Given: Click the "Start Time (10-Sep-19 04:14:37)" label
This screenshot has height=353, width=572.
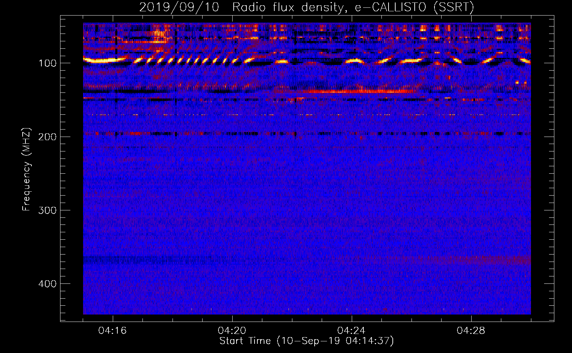Looking at the screenshot, I should click(x=307, y=341).
